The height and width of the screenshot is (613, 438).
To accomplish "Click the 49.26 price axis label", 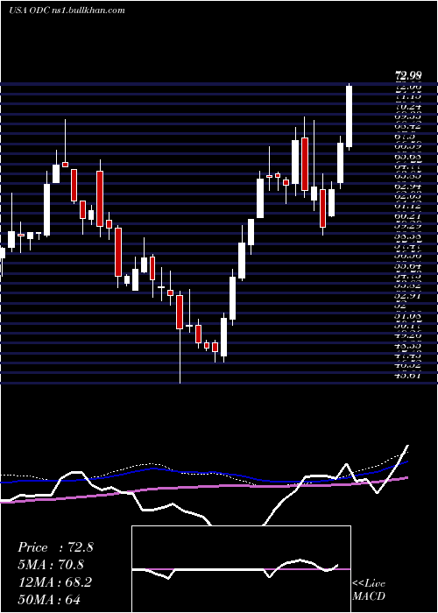I will coord(408,335).
